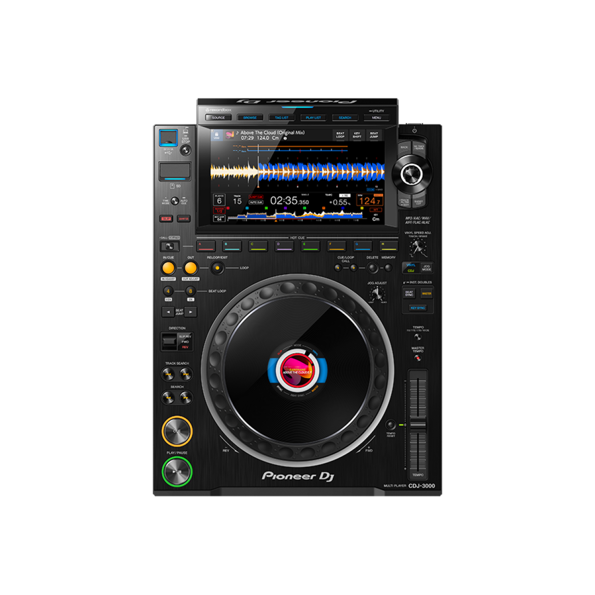Trigger hot cue F pad
Image resolution: width=595 pixels, height=595 pixels.
(337, 246)
